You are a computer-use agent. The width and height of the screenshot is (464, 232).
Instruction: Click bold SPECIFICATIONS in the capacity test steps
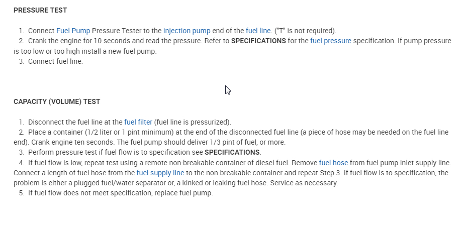pyautogui.click(x=232, y=152)
